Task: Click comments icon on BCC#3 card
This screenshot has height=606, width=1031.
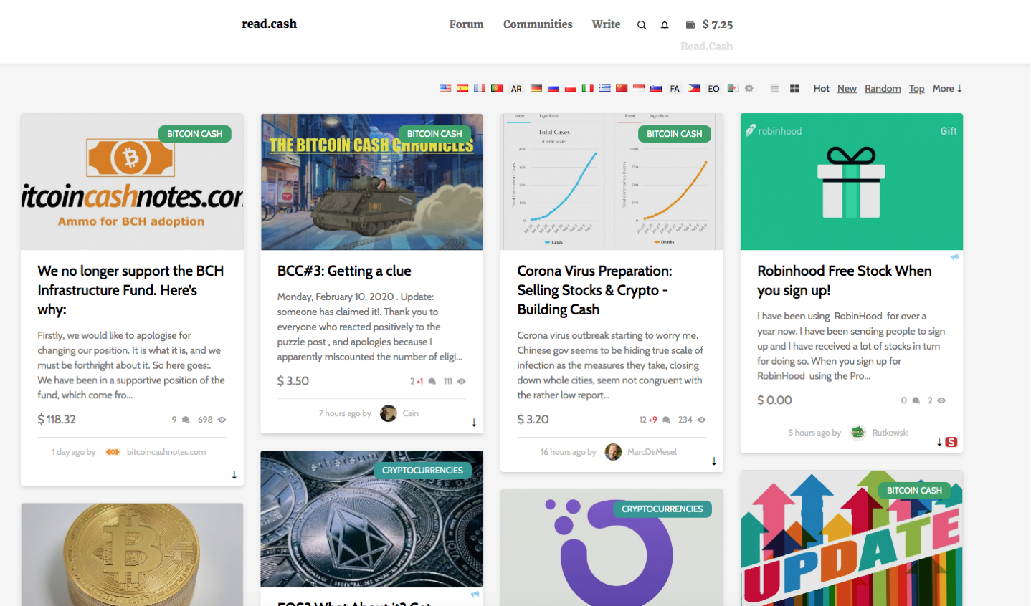Action: click(432, 381)
